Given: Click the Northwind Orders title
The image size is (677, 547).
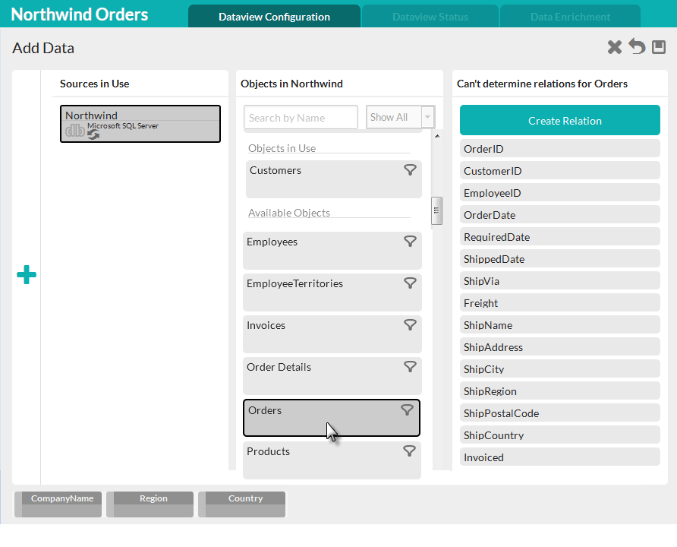Looking at the screenshot, I should pos(80,14).
